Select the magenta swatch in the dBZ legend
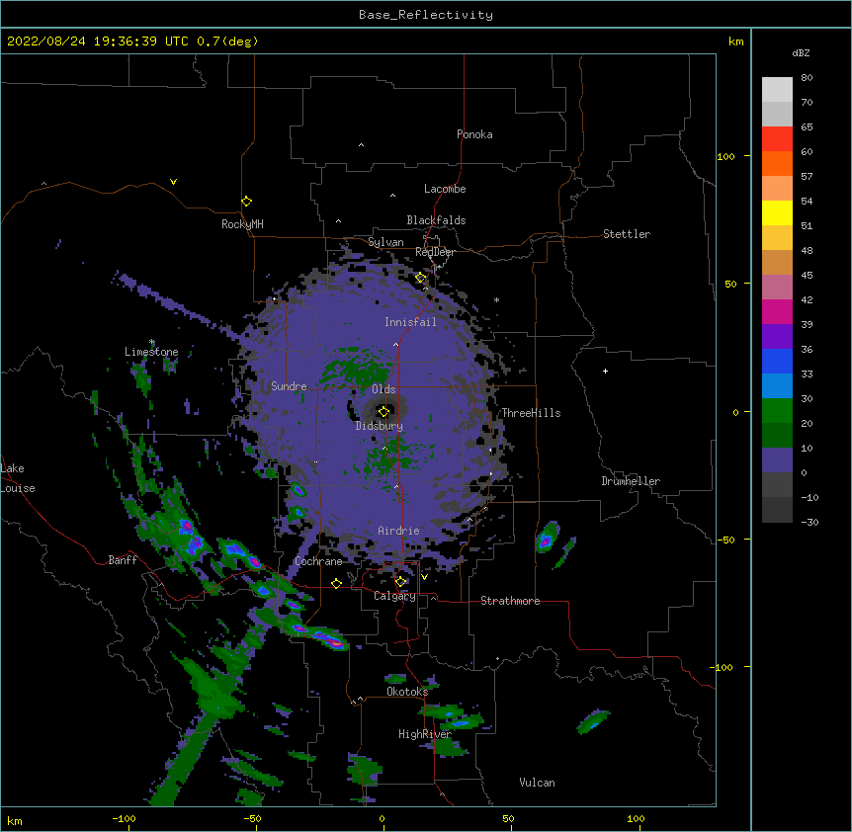The width and height of the screenshot is (852, 832). click(x=777, y=311)
